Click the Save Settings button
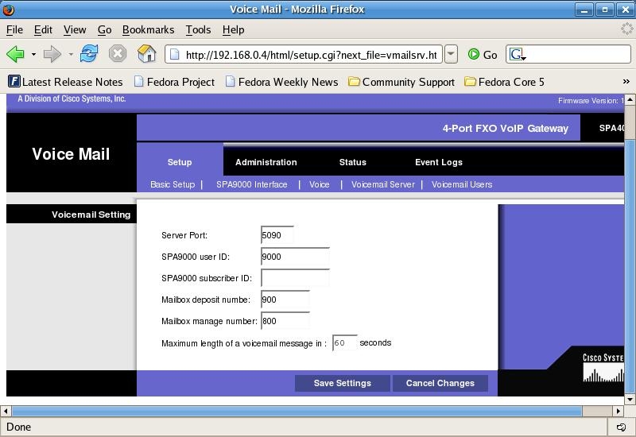Image resolution: width=636 pixels, height=437 pixels. click(x=342, y=383)
